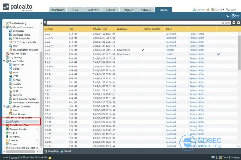Open the Config dropdown menu
Viewport: 241px width, 160px height.
tap(218, 10)
